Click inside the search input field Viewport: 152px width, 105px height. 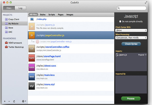tap(131, 8)
